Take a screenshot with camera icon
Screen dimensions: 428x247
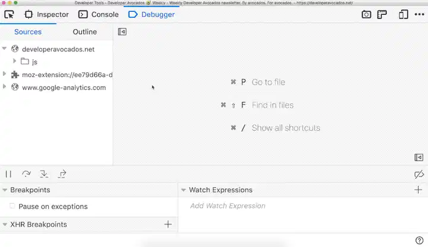367,14
